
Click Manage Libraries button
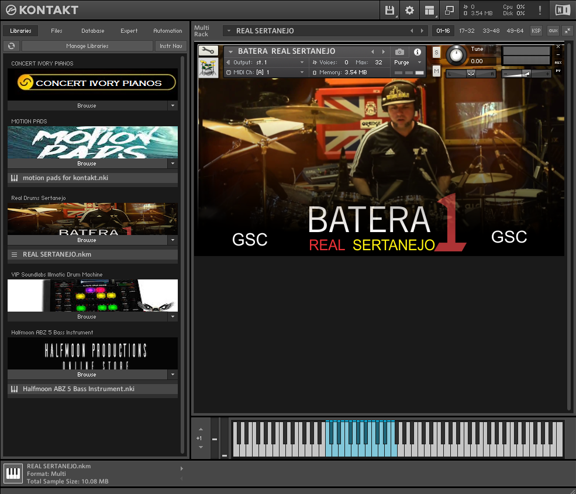click(88, 46)
